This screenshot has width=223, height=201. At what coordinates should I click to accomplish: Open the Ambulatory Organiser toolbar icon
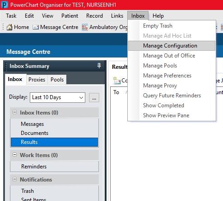85,27
